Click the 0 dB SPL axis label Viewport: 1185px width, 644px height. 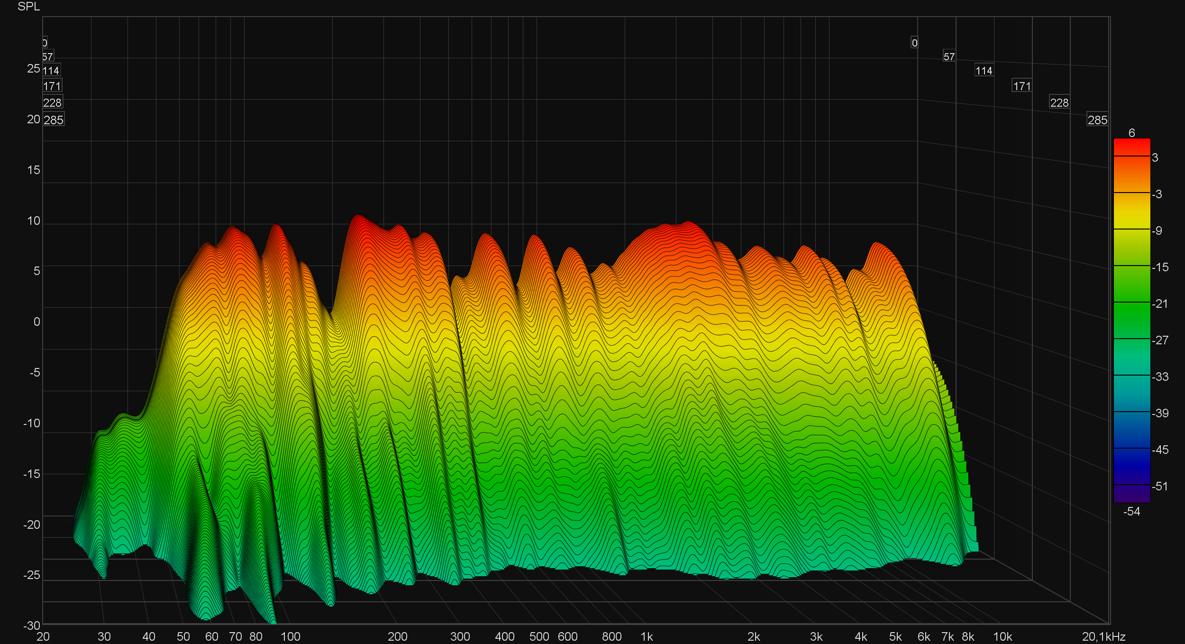pos(36,322)
